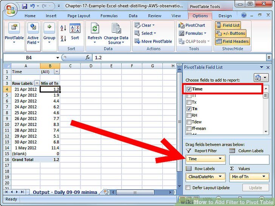Customize Quick Access Toolbar dropdown
This screenshot has width=275, height=206.
click(59, 6)
